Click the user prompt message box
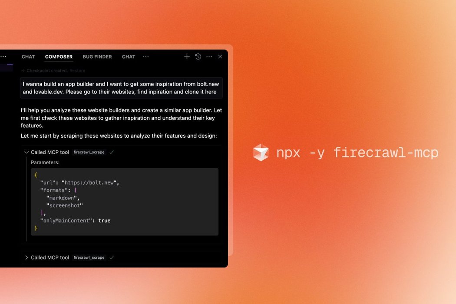This screenshot has height=304, width=456. click(121, 88)
